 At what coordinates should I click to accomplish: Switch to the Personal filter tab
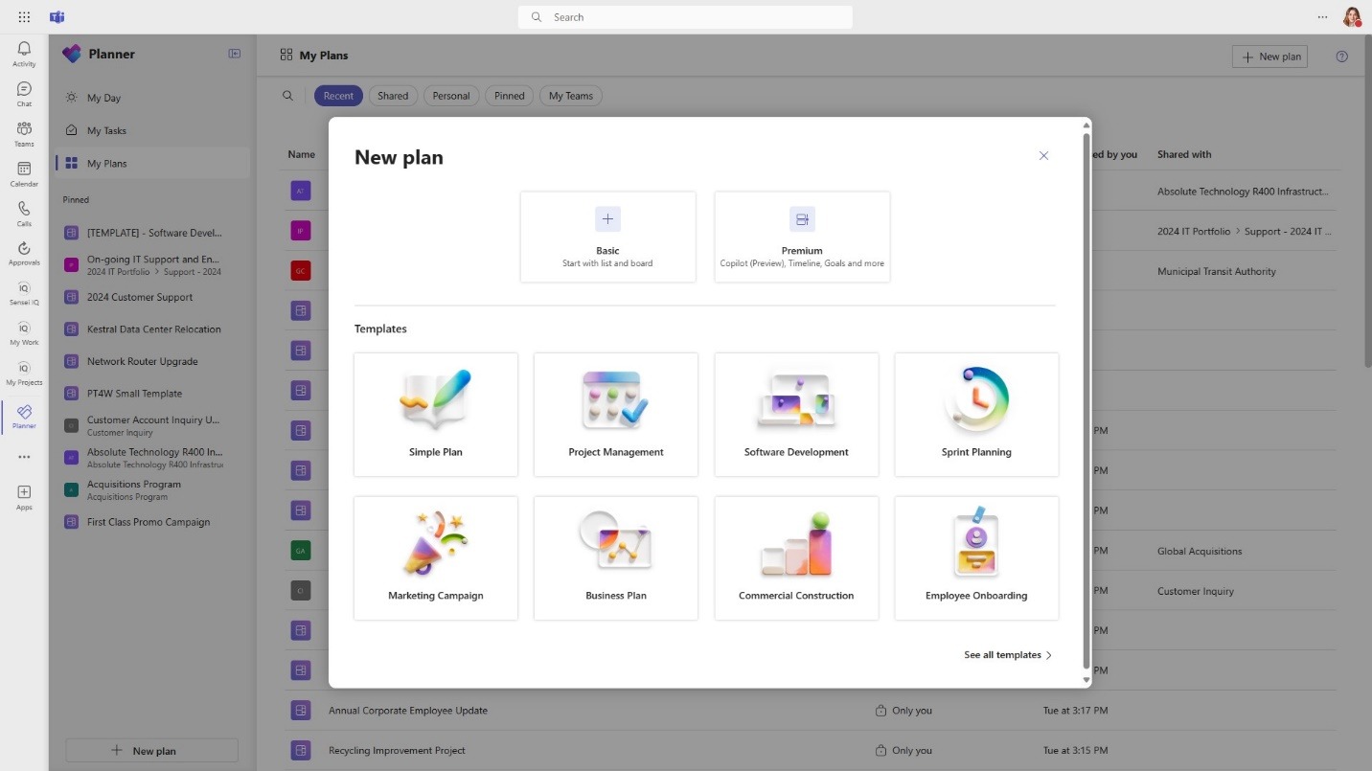(x=451, y=96)
